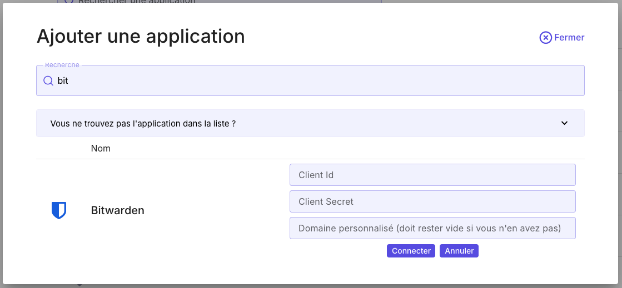Click the Annuler button
The height and width of the screenshot is (288, 622).
pyautogui.click(x=459, y=251)
